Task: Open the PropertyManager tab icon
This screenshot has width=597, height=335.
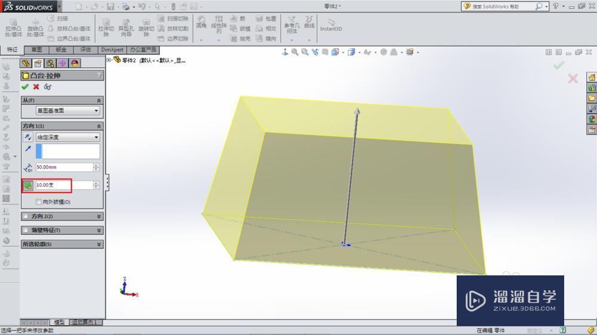Action: (38, 63)
